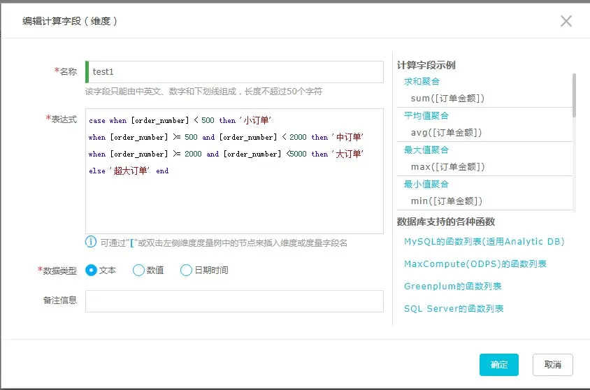Click the 确定 confirm button
Image resolution: width=590 pixels, height=390 pixels.
tap(499, 364)
